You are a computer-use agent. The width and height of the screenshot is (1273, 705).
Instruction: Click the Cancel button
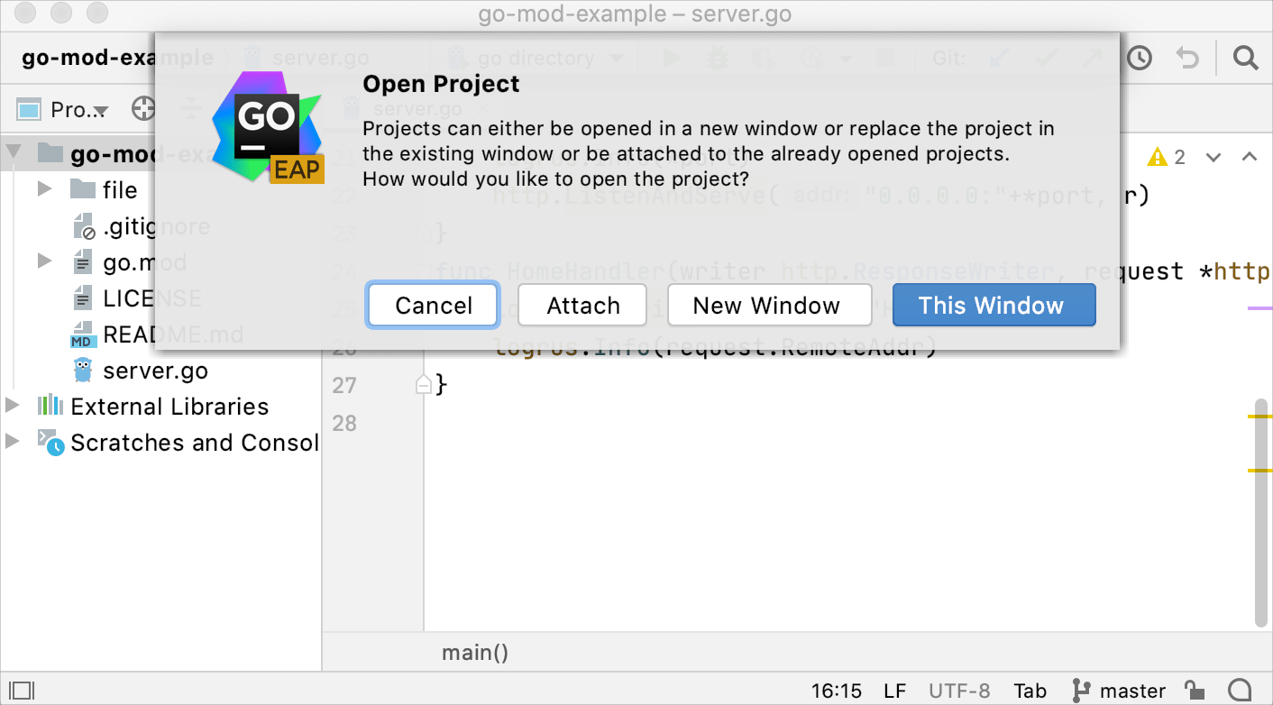(x=433, y=306)
